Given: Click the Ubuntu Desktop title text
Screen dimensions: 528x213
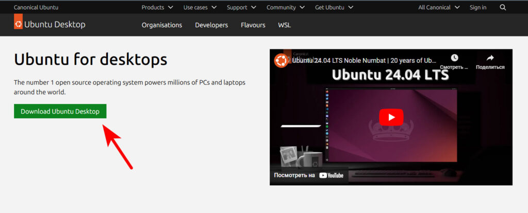Looking at the screenshot, I should coord(55,25).
